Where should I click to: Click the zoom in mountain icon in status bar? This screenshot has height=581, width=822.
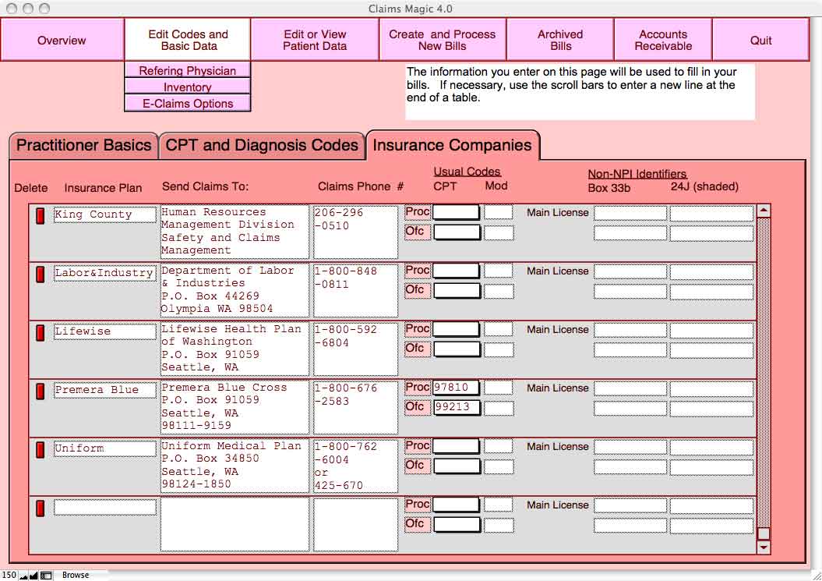(x=34, y=576)
